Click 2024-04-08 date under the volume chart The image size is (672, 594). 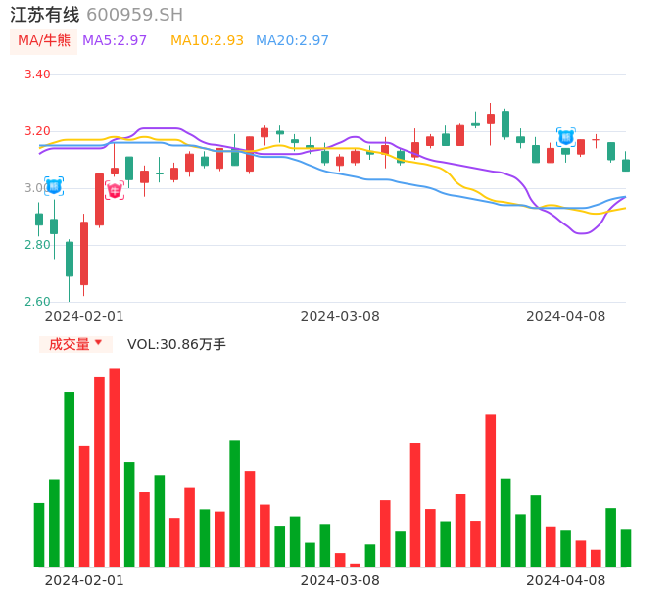click(x=566, y=580)
